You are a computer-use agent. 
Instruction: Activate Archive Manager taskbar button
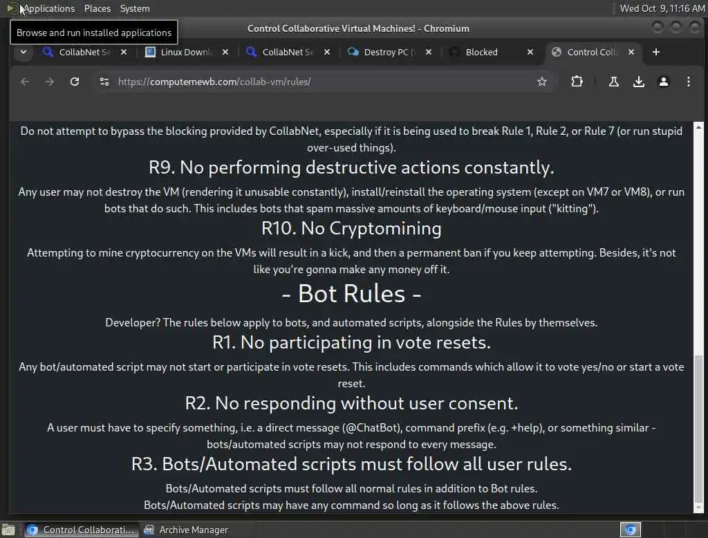pyautogui.click(x=186, y=530)
